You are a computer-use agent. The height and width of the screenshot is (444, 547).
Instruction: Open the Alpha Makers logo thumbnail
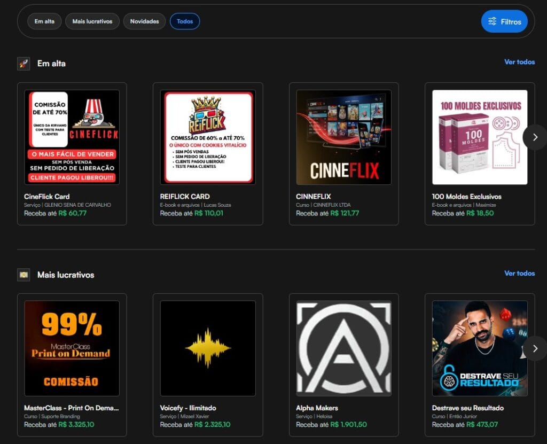343,348
